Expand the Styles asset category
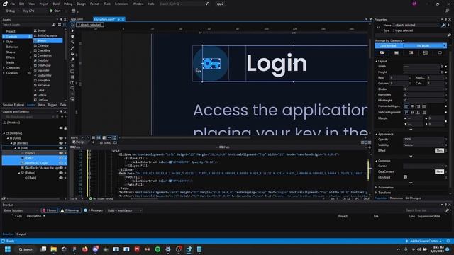Screen dimensions: 454x255 click(x=4, y=42)
